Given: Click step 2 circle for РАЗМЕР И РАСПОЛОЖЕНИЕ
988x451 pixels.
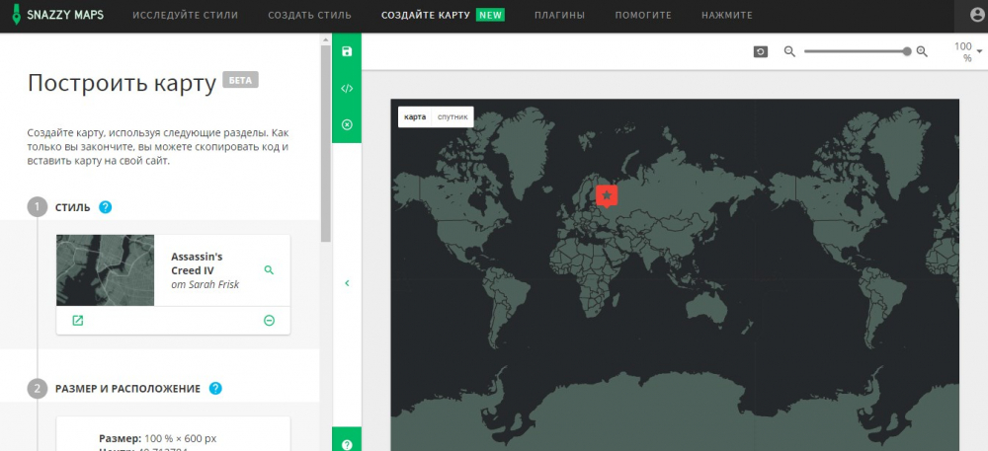Looking at the screenshot, I should [38, 388].
